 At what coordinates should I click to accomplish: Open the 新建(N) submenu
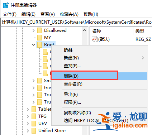pos(99,58)
